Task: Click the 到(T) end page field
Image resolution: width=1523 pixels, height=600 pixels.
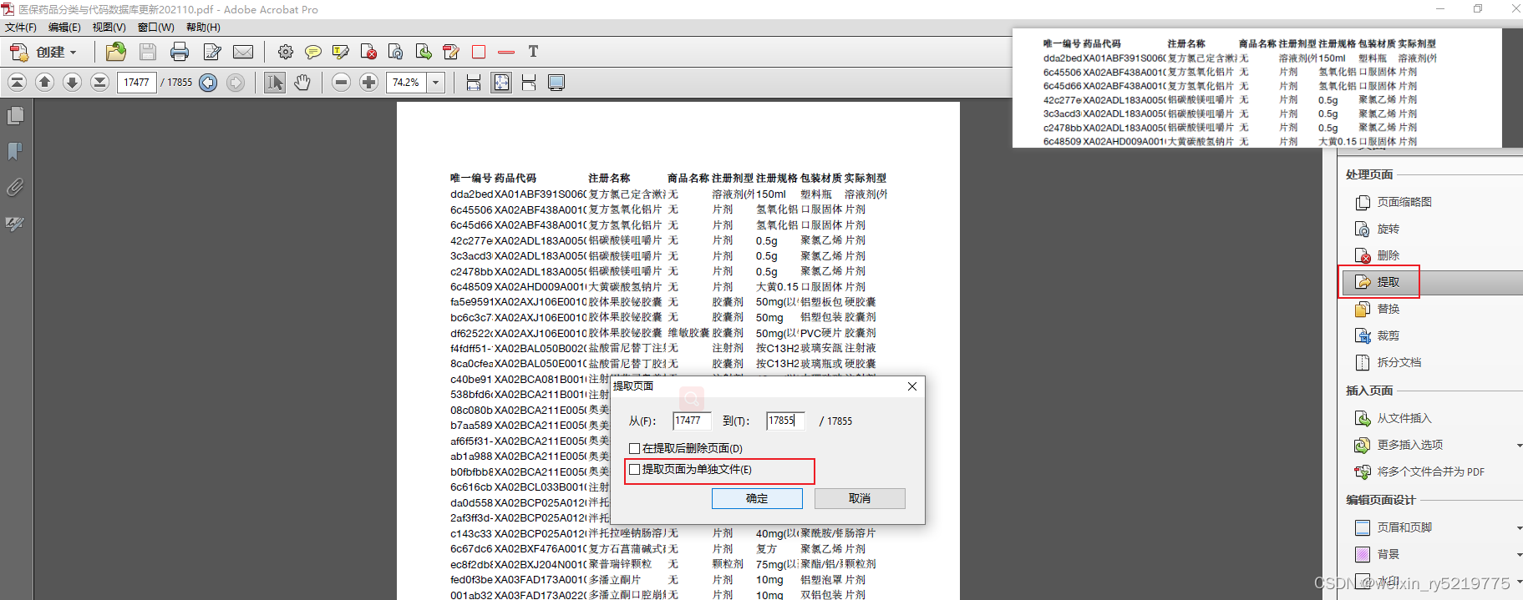Action: coord(785,421)
